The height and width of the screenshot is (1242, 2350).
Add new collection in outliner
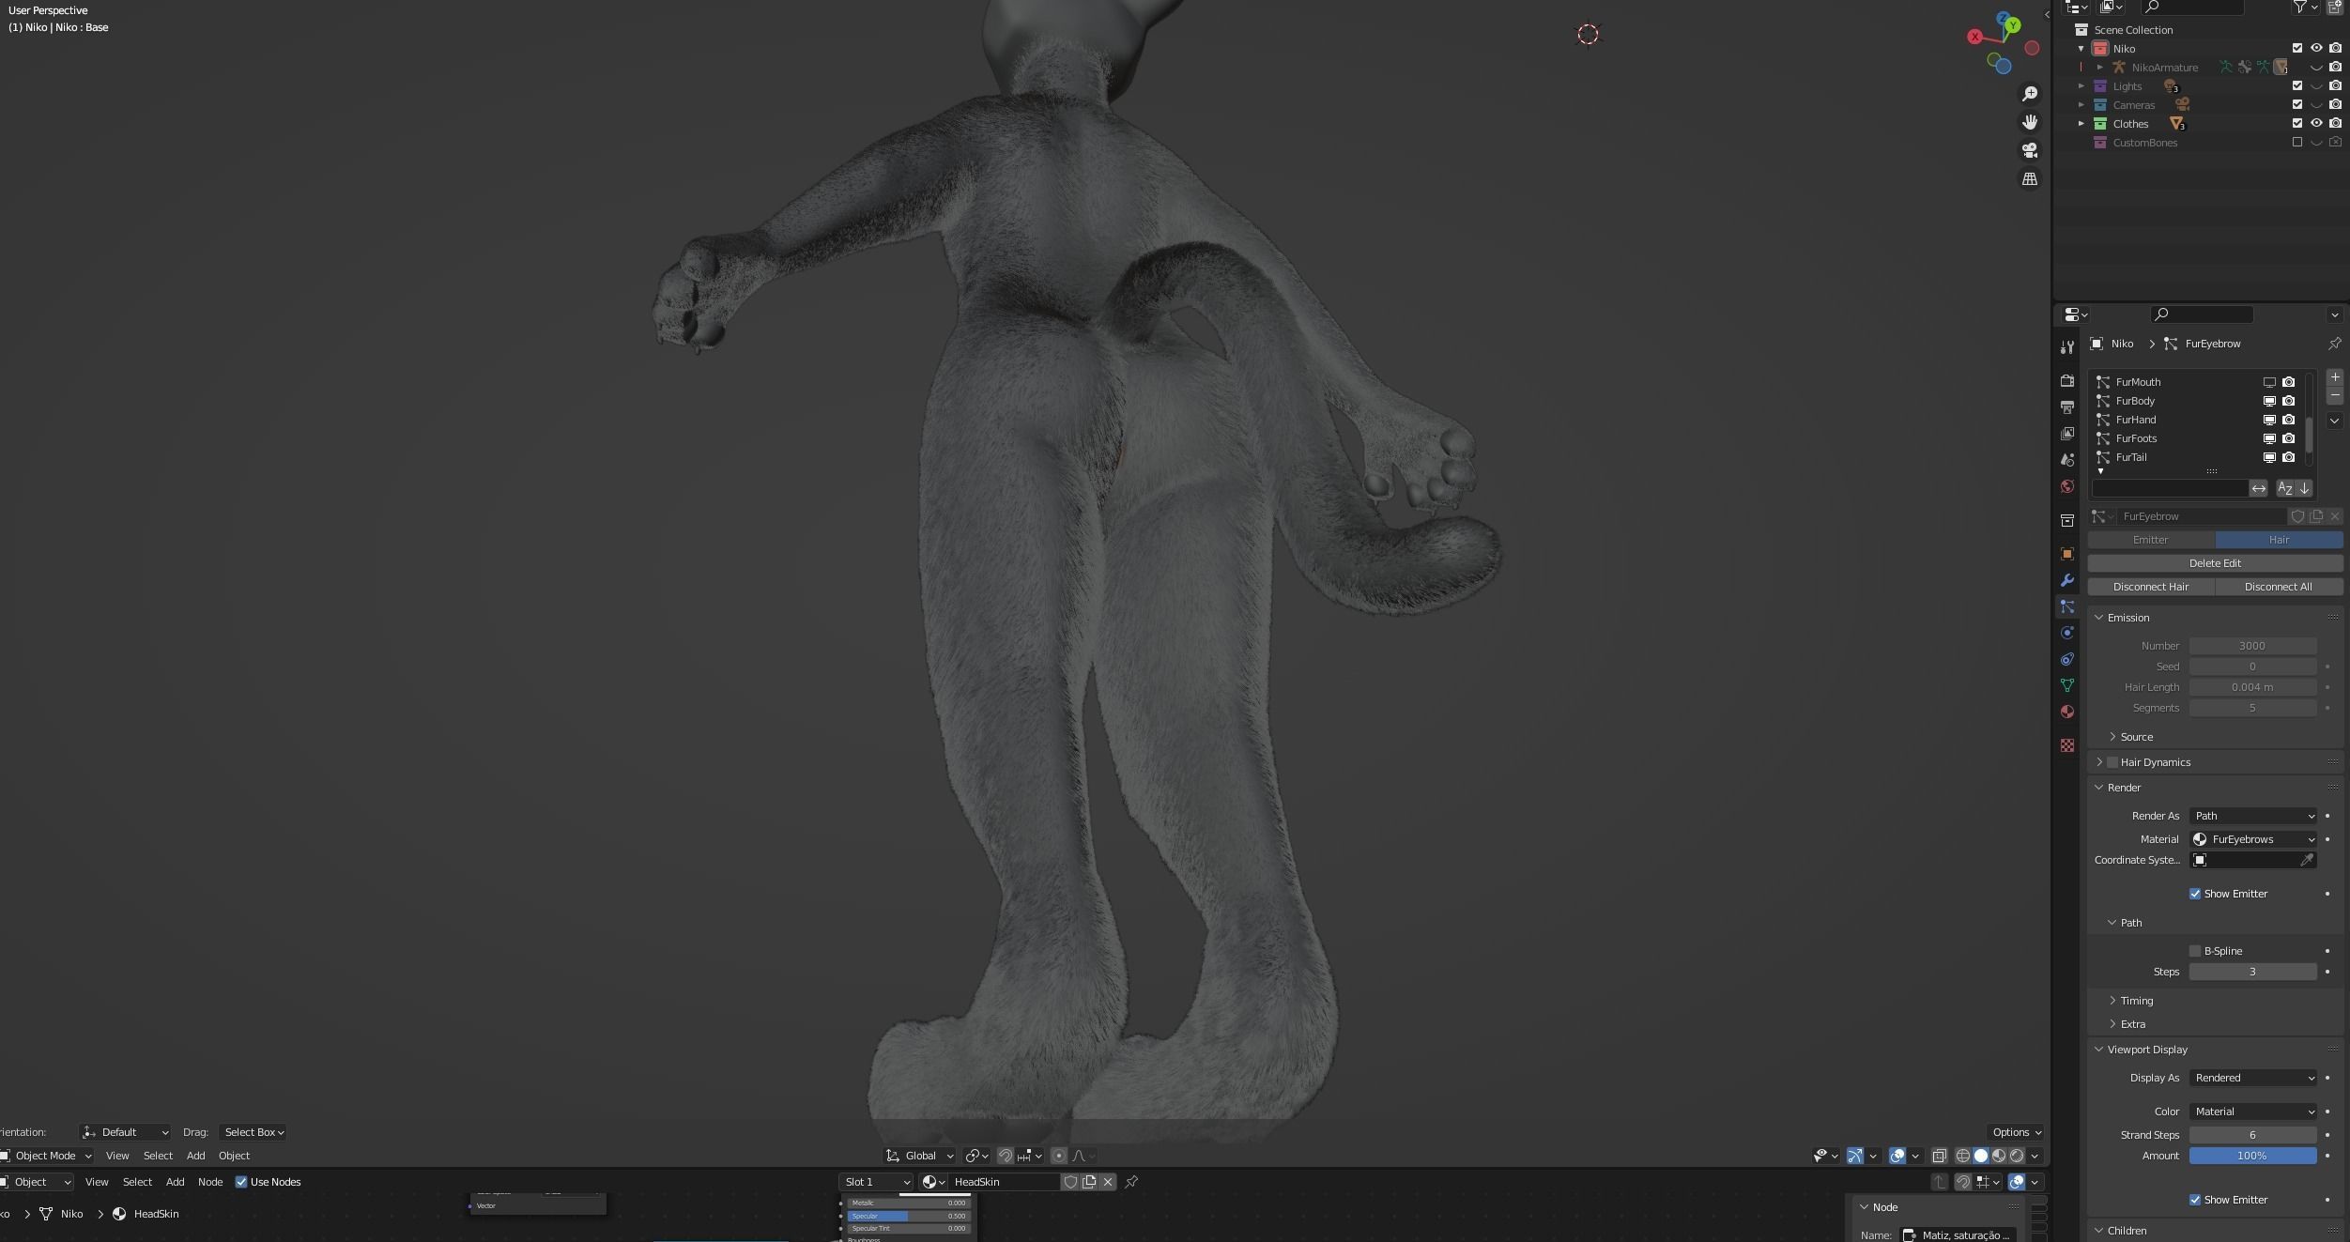(x=2334, y=8)
